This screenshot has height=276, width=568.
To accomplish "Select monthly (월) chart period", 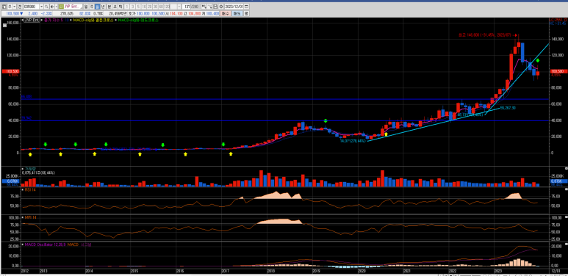I will tap(98, 7).
